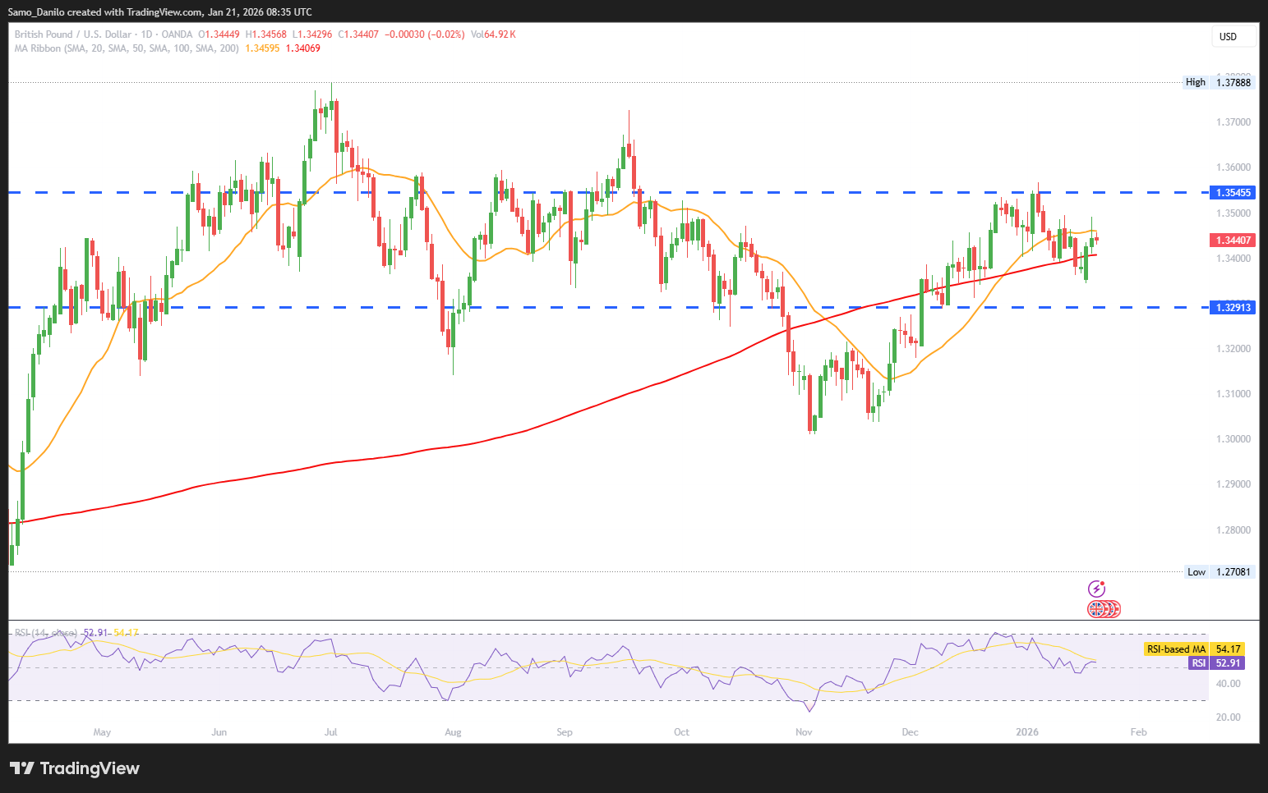This screenshot has width=1268, height=793.
Task: Click the red MA Ribbon value 1.34069
Action: 303,48
